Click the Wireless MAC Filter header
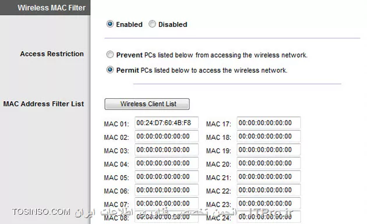This screenshot has width=367, height=224. tap(51, 8)
